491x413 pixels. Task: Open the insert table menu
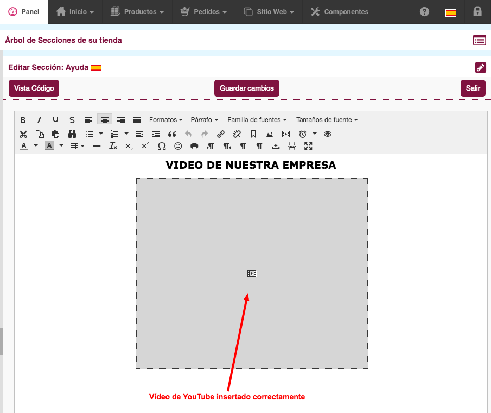click(x=78, y=146)
